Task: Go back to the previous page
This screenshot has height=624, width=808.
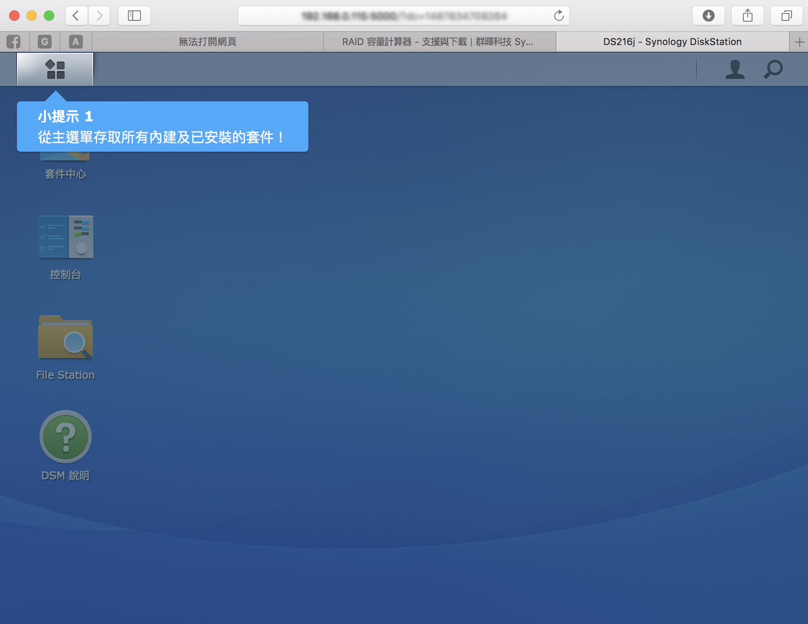Action: (x=76, y=16)
